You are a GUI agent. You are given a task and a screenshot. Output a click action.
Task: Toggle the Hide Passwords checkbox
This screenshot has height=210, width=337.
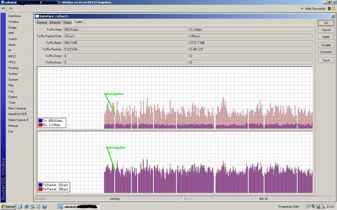(302, 8)
